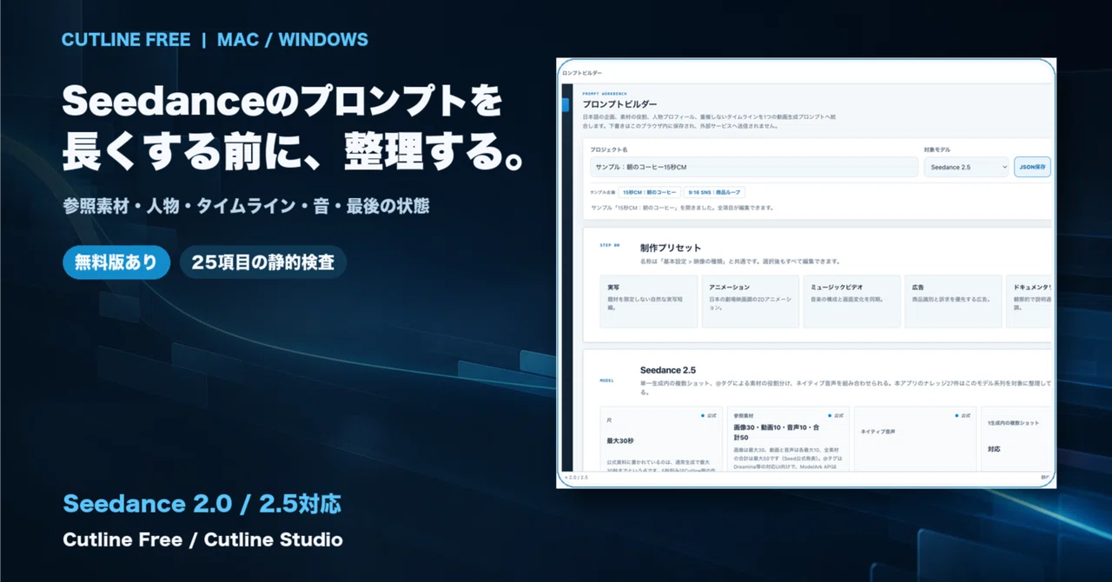Image resolution: width=1112 pixels, height=582 pixels.
Task: Open the ネイティブ音声 spec card
Action: tap(915, 440)
